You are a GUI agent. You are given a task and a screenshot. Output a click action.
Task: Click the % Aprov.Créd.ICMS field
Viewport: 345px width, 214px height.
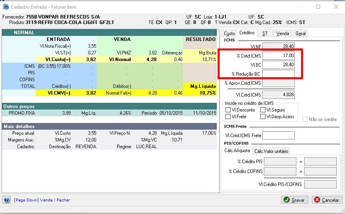click(x=278, y=83)
